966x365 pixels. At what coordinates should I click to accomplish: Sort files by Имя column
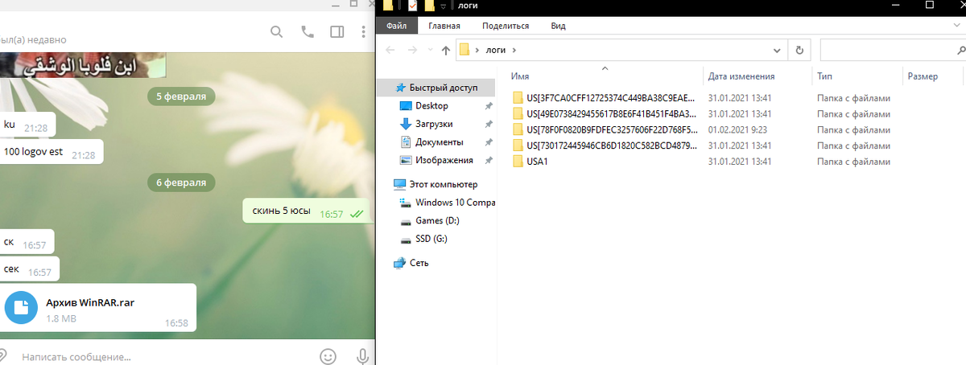[520, 76]
